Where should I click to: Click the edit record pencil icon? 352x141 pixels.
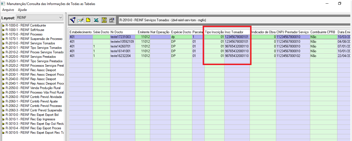pyautogui.click(x=81, y=20)
